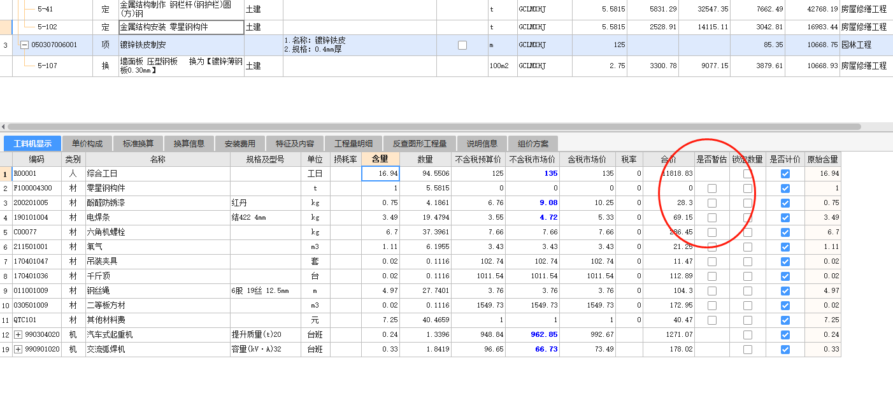The image size is (893, 405).
Task: Select the 5-41 quota row code
Action: pos(45,9)
